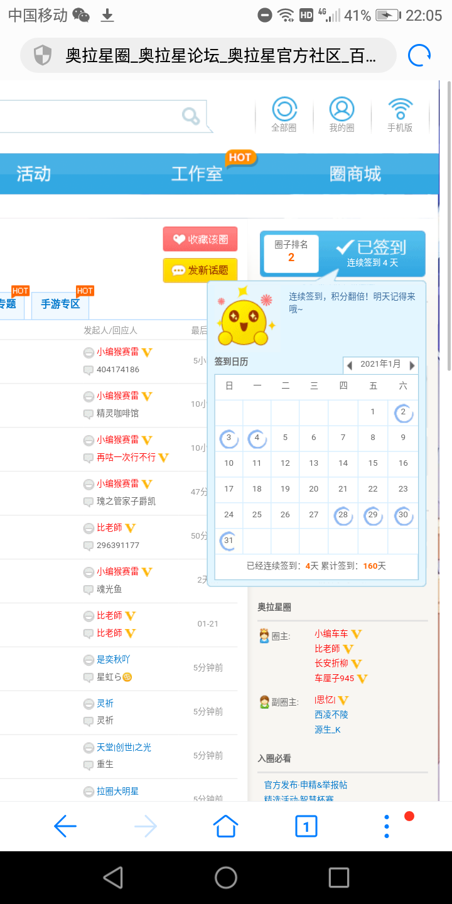Click the 已签到 check-in button

pyautogui.click(x=372, y=253)
